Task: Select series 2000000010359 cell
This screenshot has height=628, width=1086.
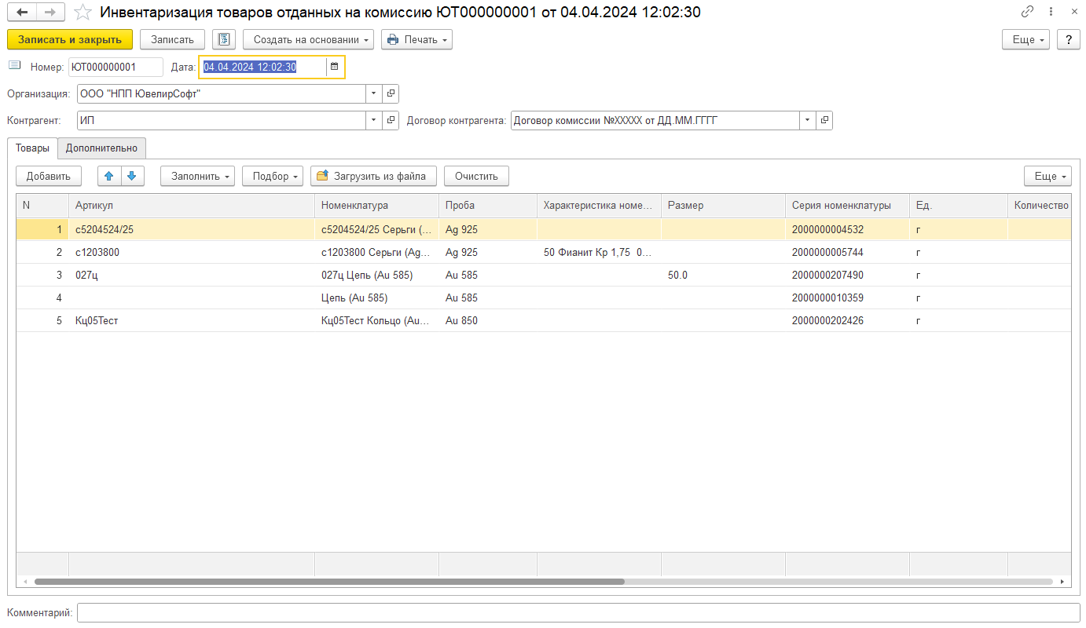Action: point(847,298)
